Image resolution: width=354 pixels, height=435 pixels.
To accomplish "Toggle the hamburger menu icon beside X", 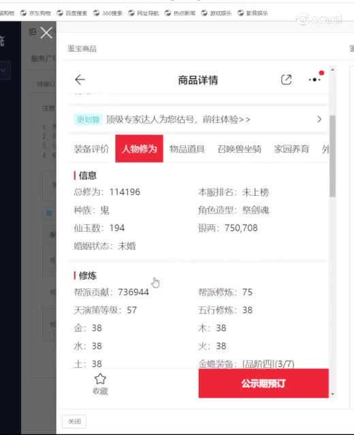I will coord(33,32).
